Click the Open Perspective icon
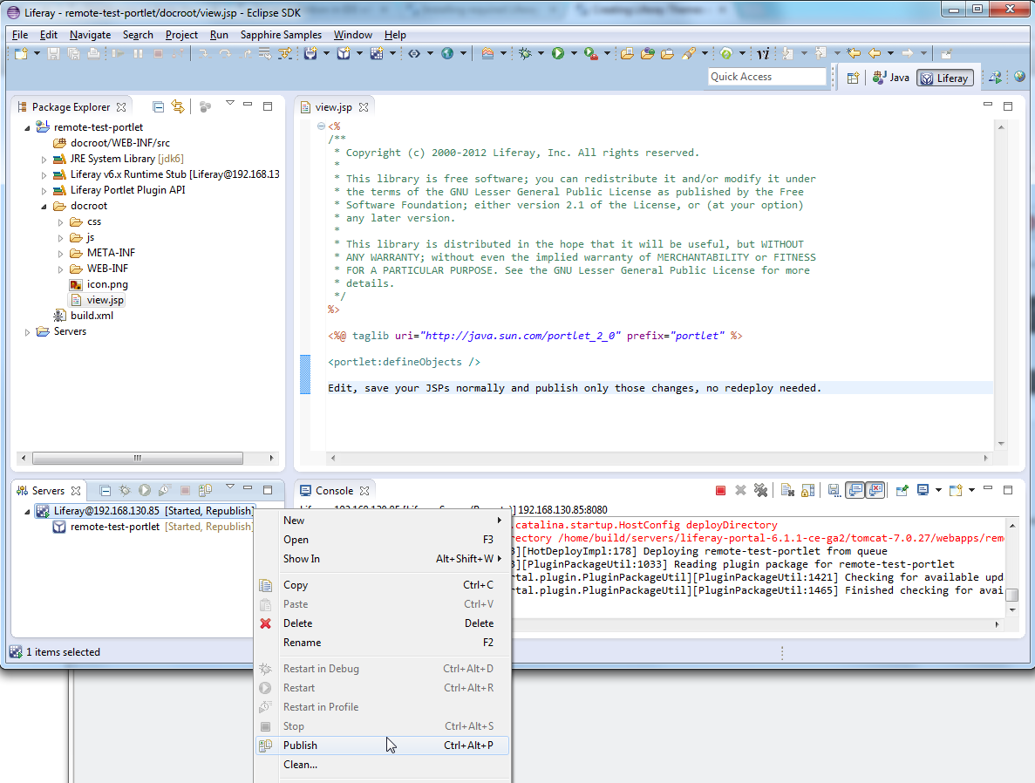The height and width of the screenshot is (783, 1035). point(853,78)
